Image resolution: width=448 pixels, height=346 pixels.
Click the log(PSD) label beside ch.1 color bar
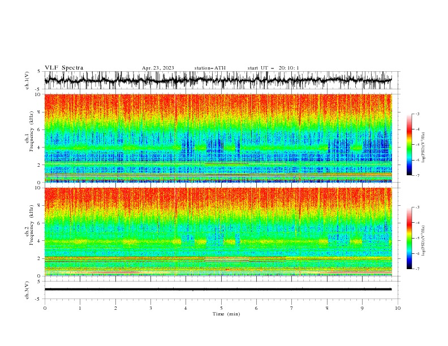tap(424, 148)
